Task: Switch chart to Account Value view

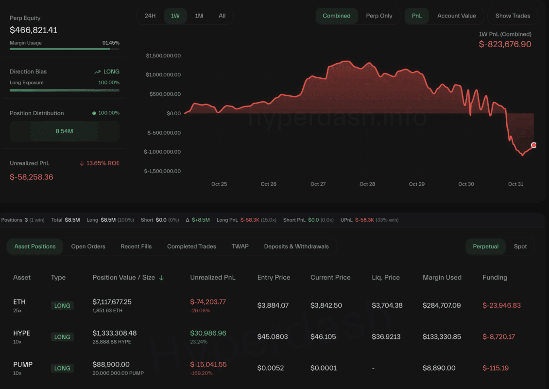Action: [456, 16]
